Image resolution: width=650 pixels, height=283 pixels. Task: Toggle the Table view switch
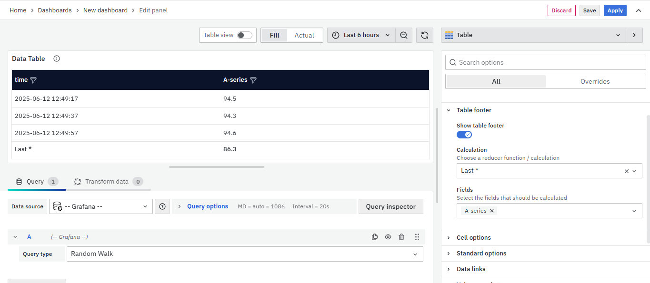click(244, 35)
